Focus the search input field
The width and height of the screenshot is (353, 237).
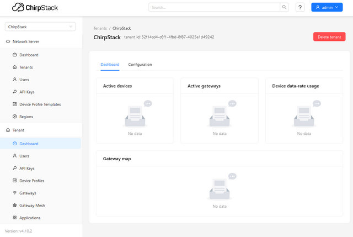[x=213, y=8]
